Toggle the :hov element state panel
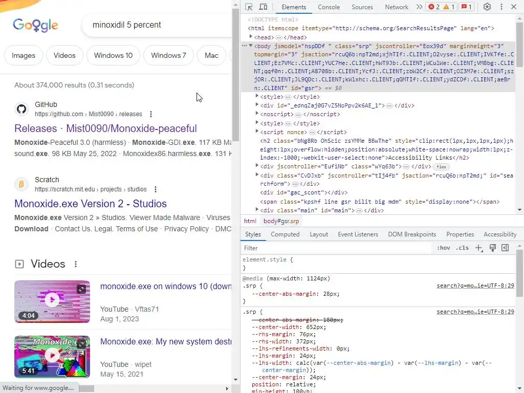This screenshot has height=393, width=524. pos(443,248)
